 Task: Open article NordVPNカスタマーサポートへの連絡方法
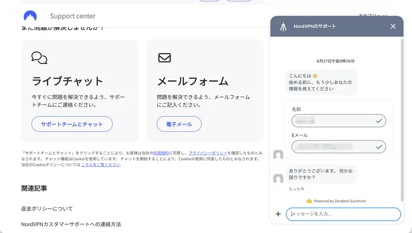71,224
